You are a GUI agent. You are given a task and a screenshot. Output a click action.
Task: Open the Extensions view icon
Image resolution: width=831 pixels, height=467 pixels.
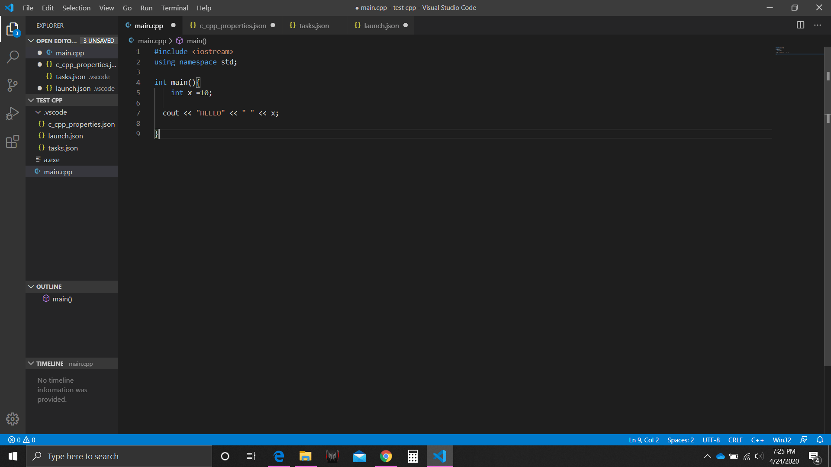13,141
